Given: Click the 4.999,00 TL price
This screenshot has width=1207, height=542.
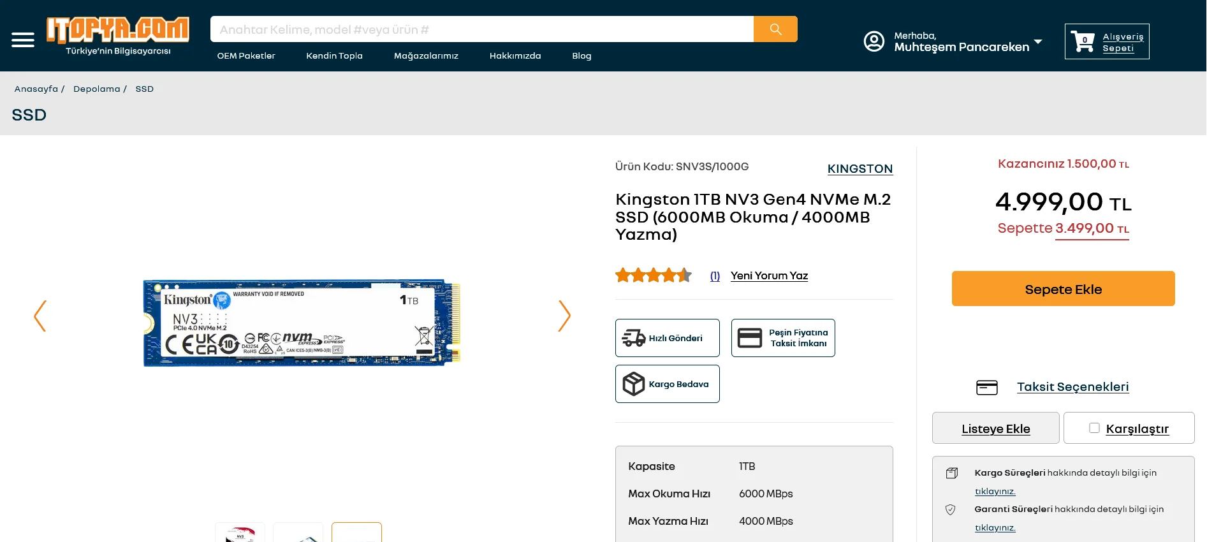Looking at the screenshot, I should [1064, 202].
